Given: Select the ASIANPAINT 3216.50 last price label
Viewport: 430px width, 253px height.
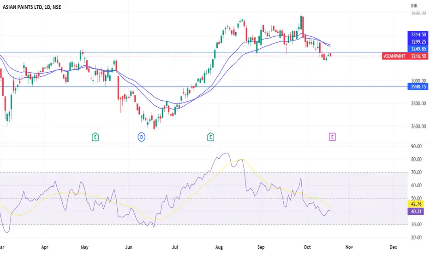Looking at the screenshot, I should tap(405, 56).
